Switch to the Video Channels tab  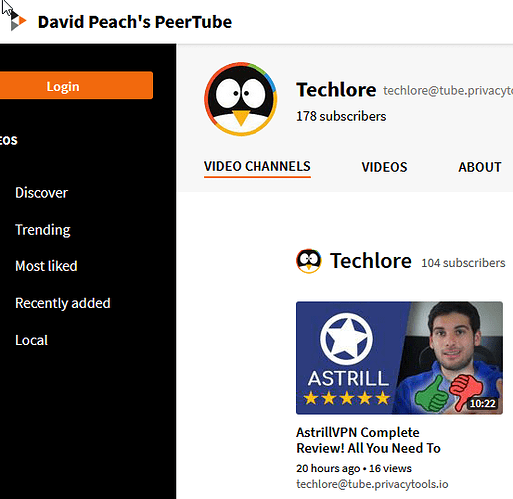[257, 167]
